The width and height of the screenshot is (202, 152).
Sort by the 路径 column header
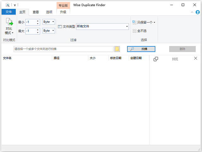click(x=70, y=58)
